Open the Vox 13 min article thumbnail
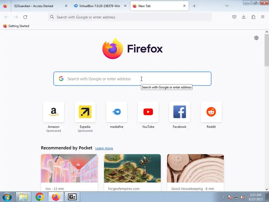 [69, 168]
